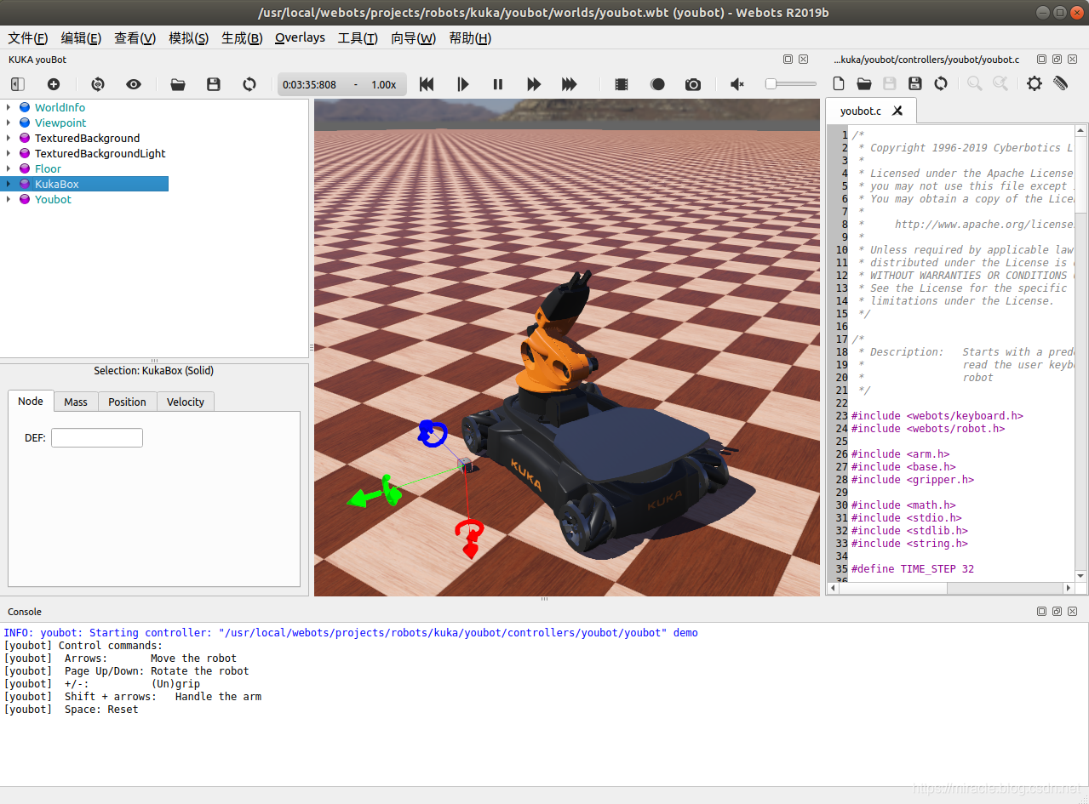
Task: Pause the simulation
Action: point(498,84)
